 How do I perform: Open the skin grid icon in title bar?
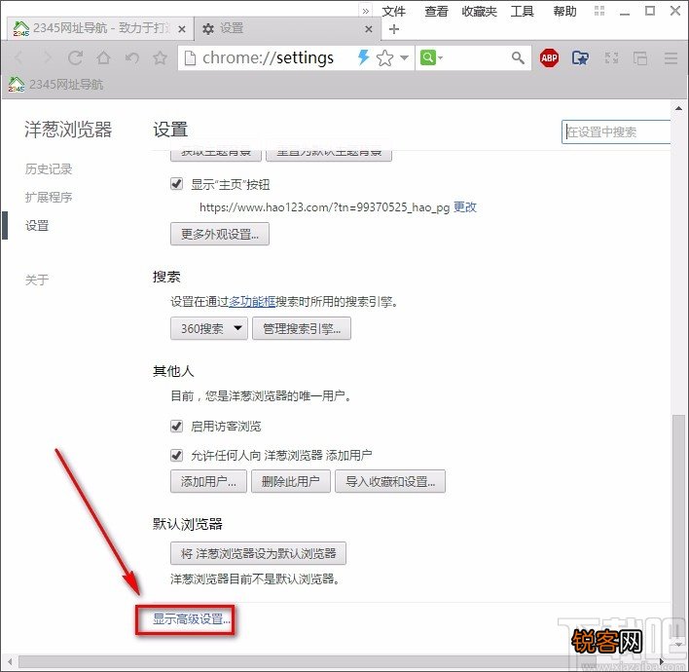pos(599,11)
